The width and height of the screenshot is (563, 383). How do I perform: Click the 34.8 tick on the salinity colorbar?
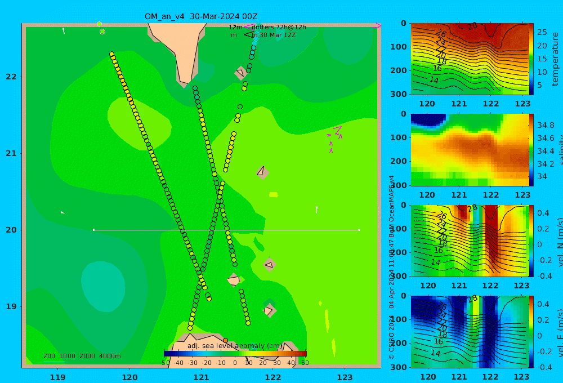pos(546,125)
